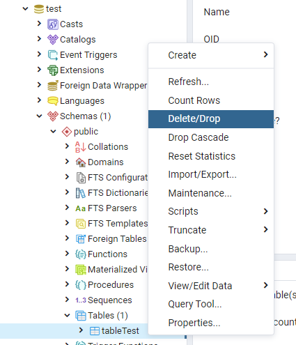Image resolution: width=296 pixels, height=345 pixels.
Task: Click the Schemas node icon
Action: tap(53, 116)
